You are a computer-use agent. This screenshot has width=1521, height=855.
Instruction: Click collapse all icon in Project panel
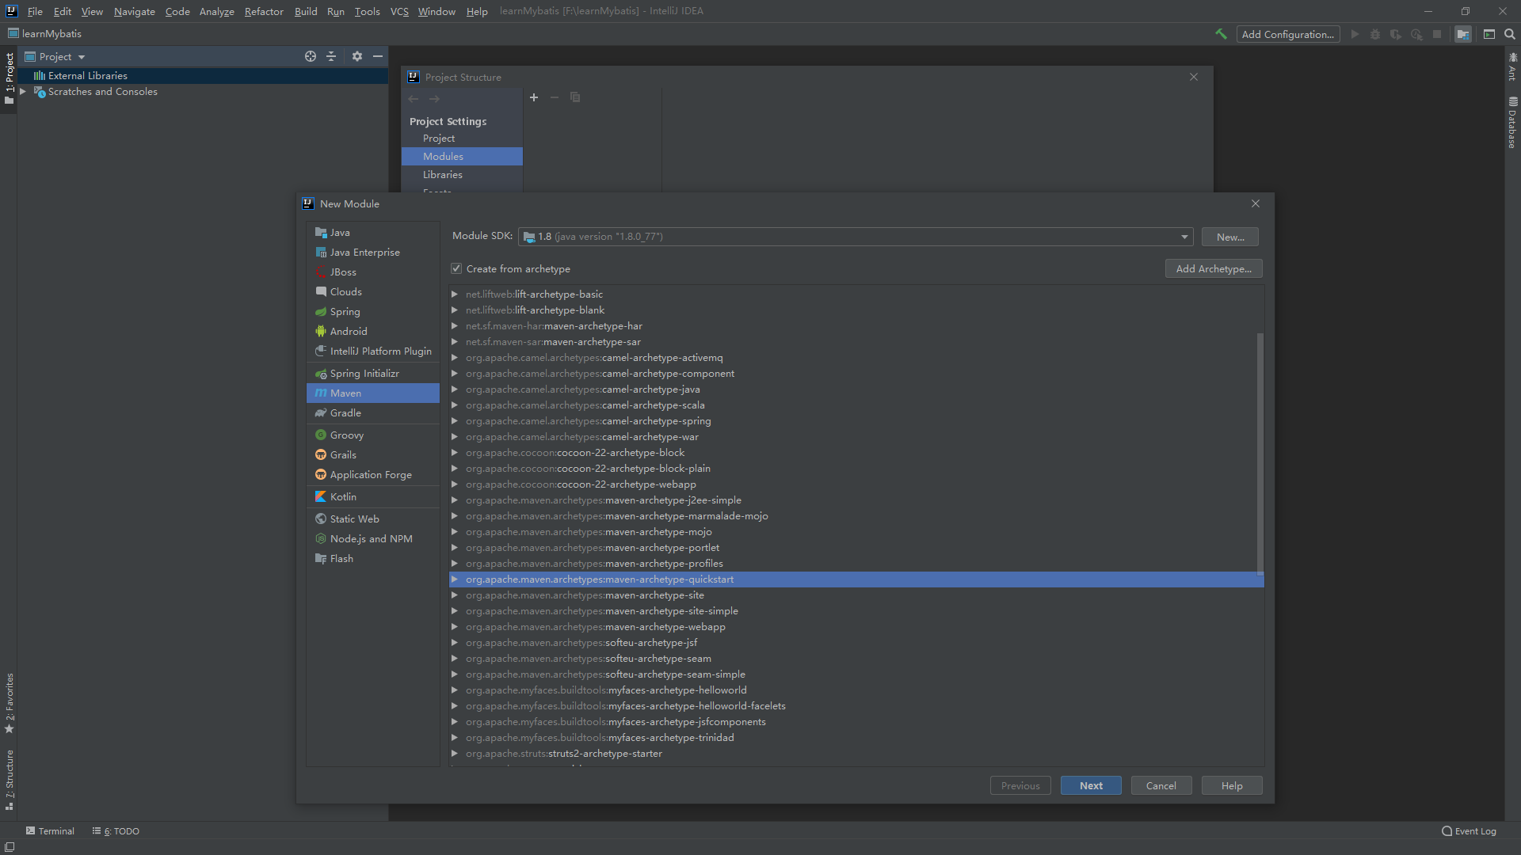click(x=331, y=56)
